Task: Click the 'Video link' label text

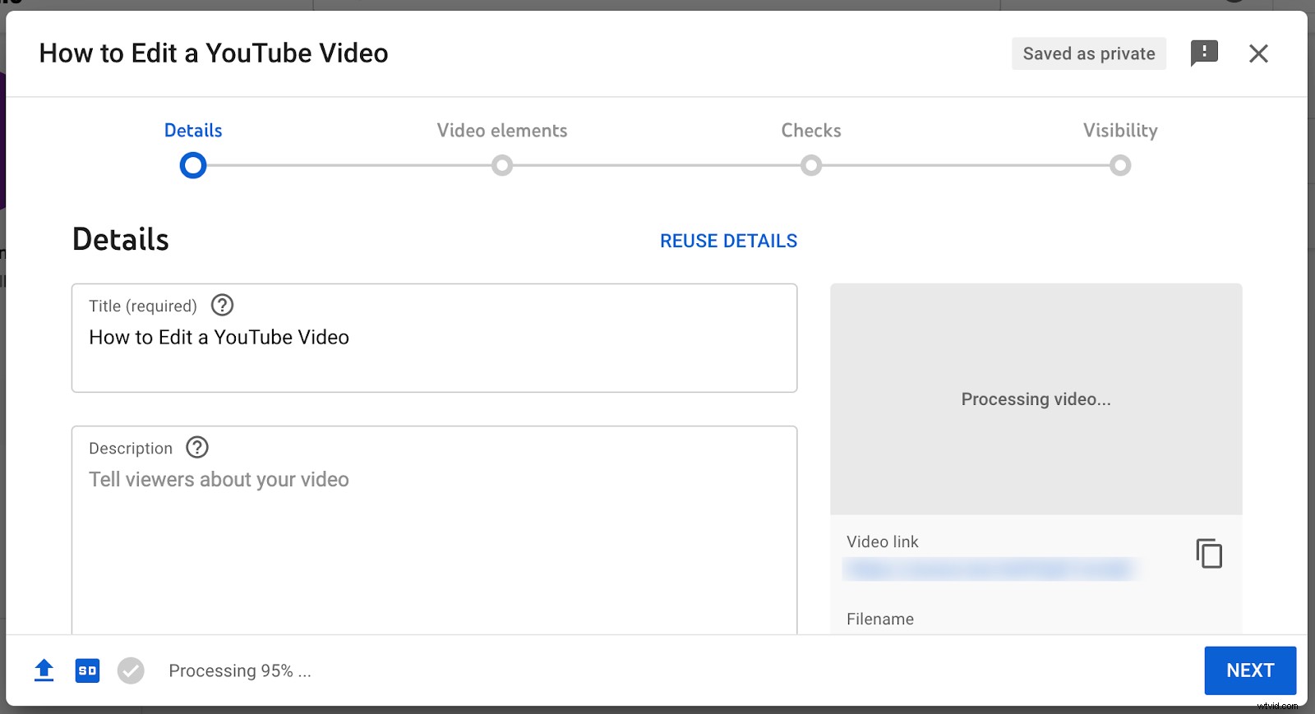Action: [883, 541]
